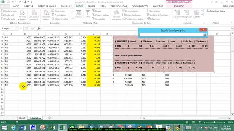Click Editar vínculos

60,19
